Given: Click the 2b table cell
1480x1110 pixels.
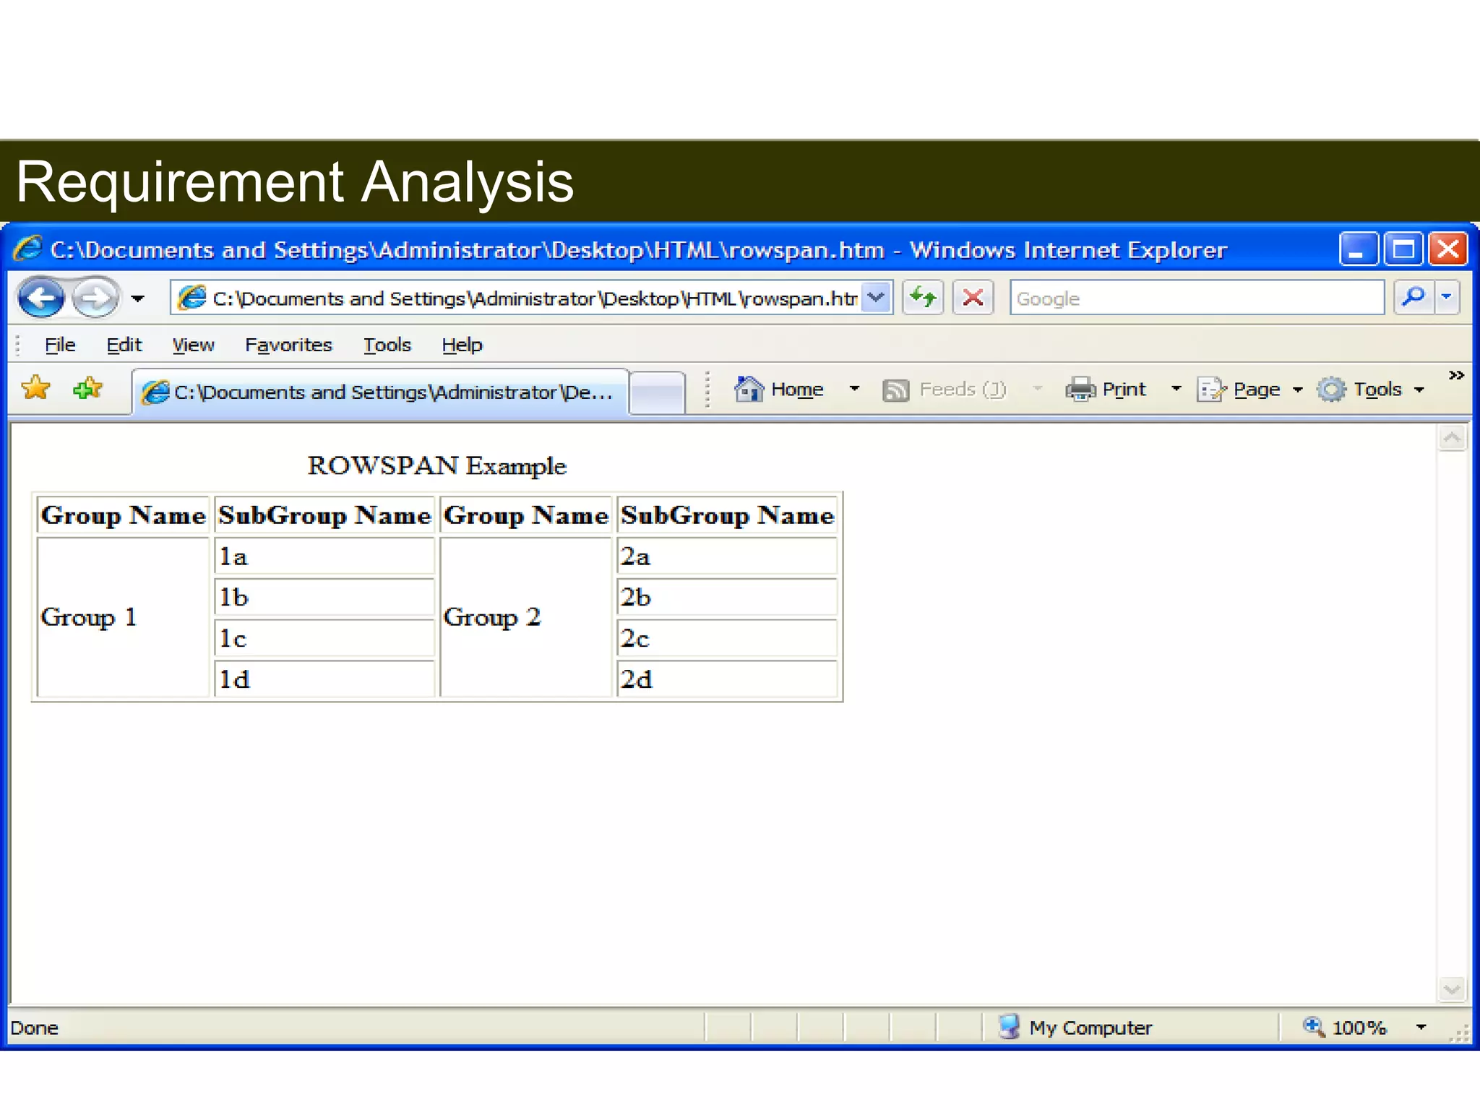Looking at the screenshot, I should coord(727,597).
